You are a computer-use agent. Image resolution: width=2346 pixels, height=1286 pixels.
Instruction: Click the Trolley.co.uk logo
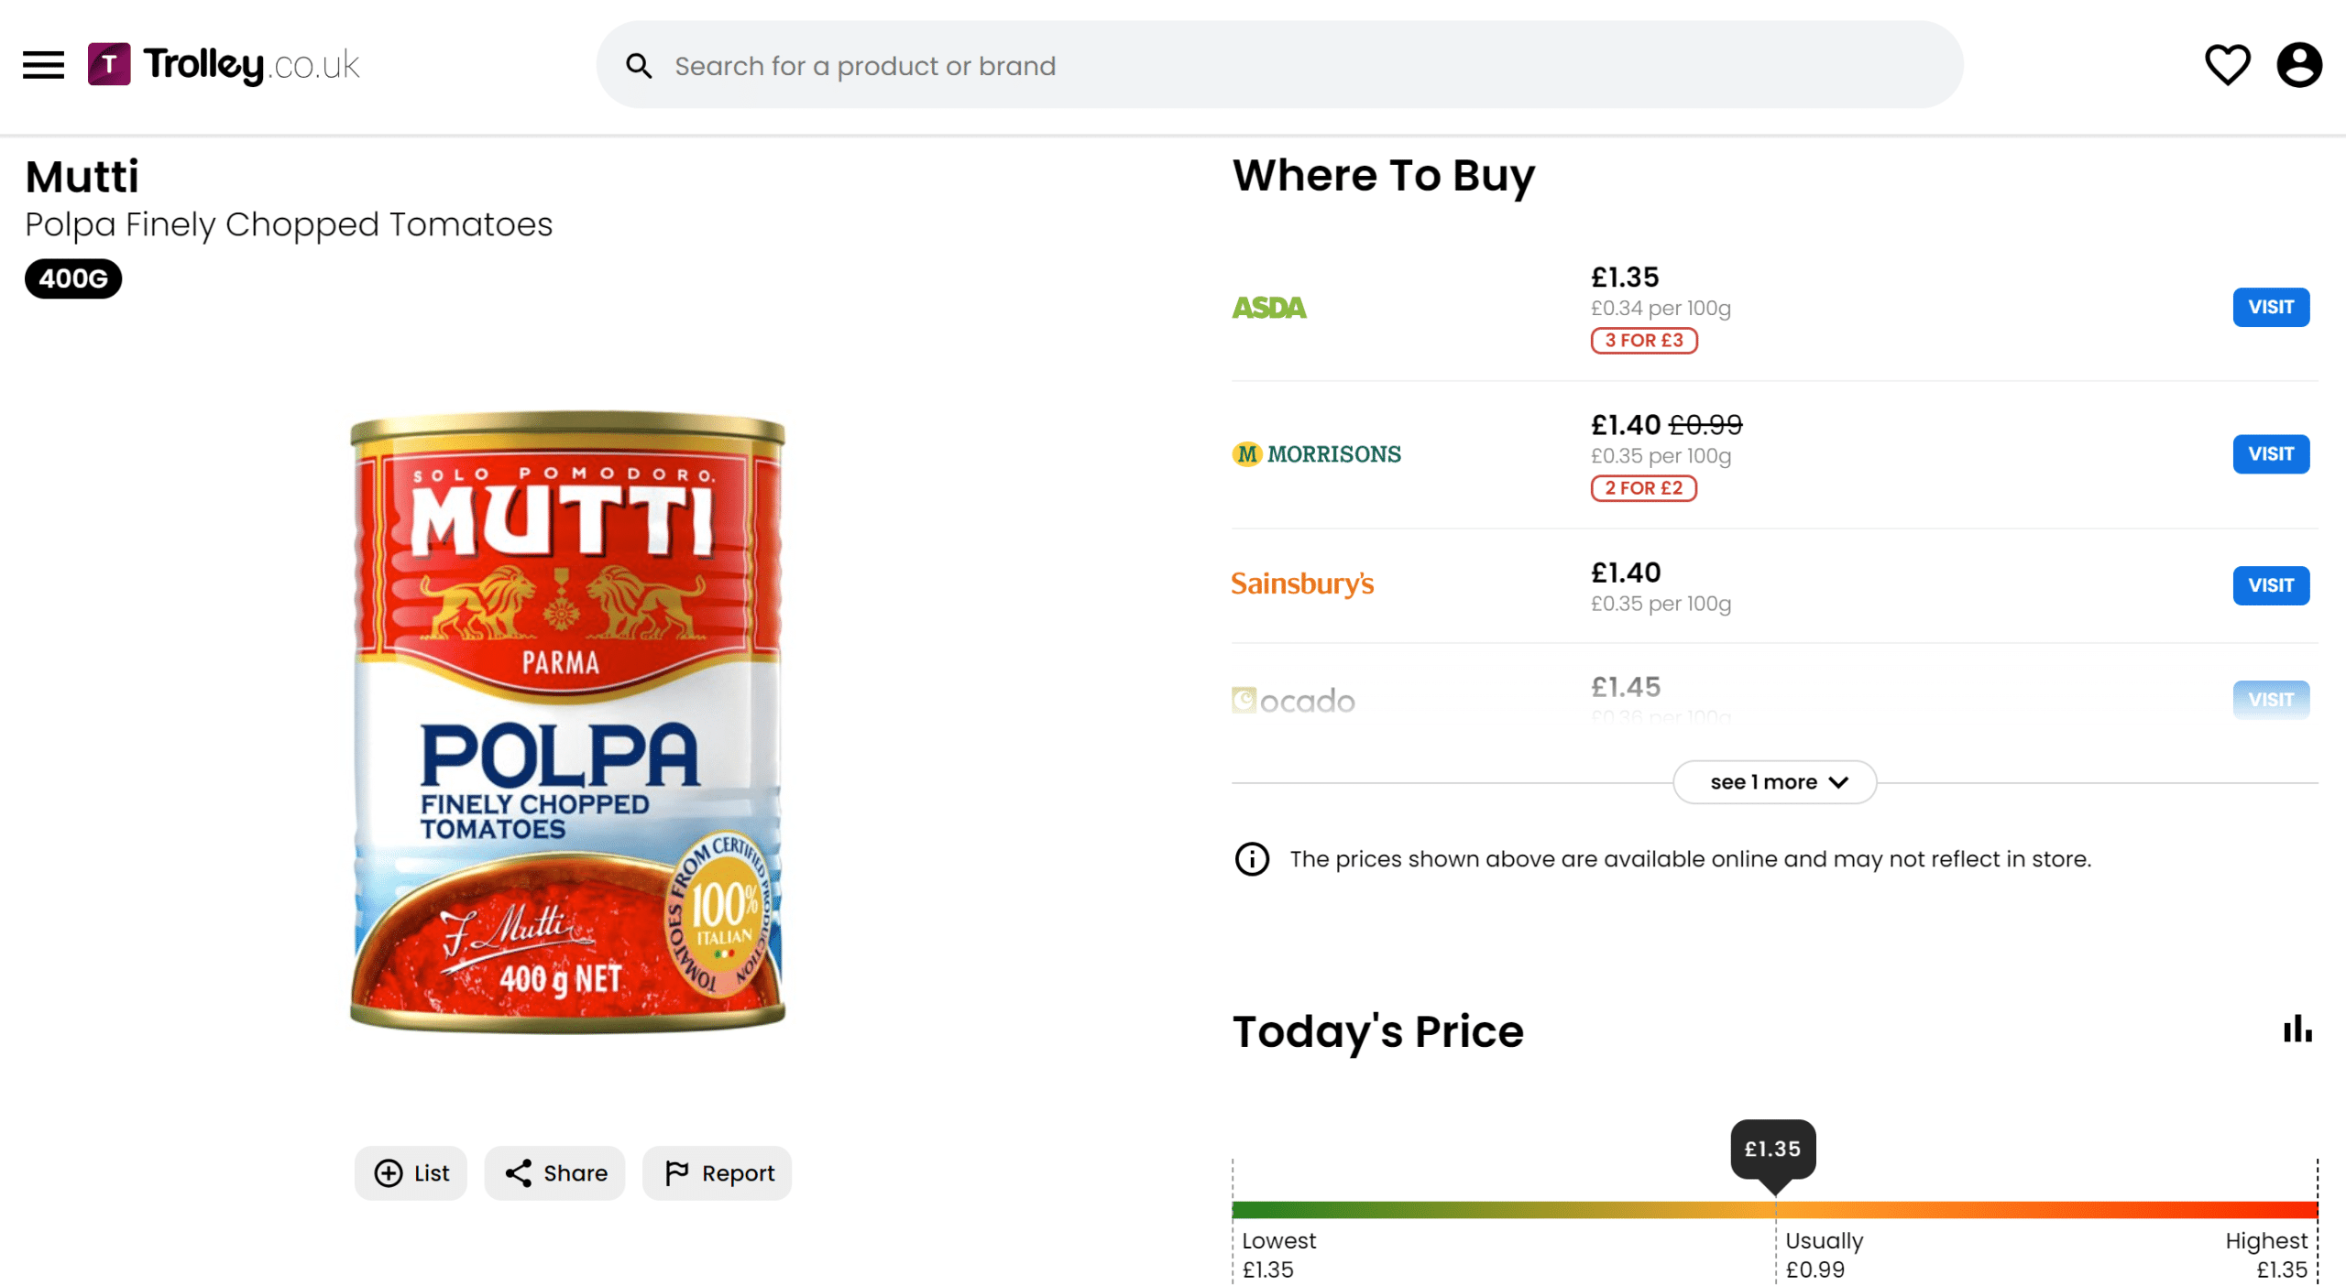(224, 65)
